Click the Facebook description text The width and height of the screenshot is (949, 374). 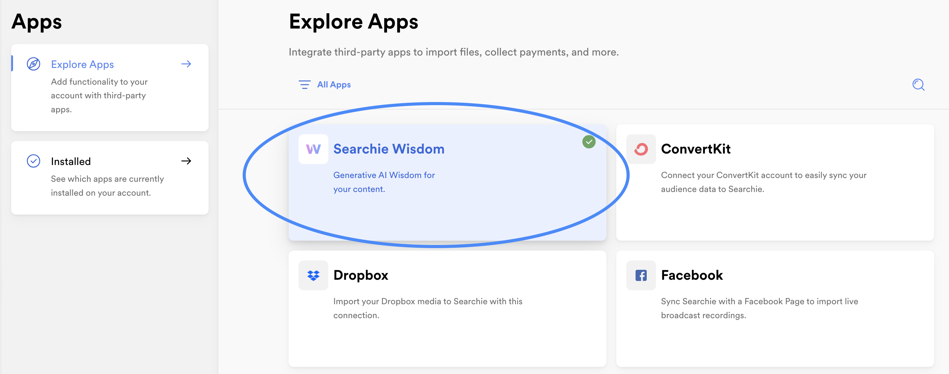click(759, 309)
